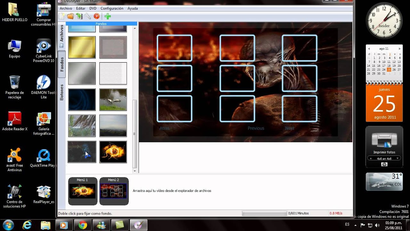410x231 pixels.
Task: Open the Ayuda menu
Action: (x=133, y=8)
